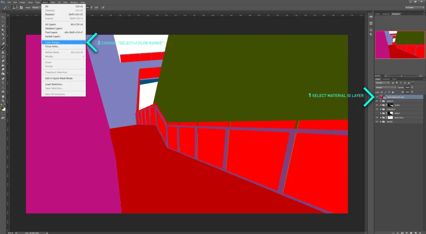Select the Eyedropper tool
426x234 pixels.
click(3, 39)
